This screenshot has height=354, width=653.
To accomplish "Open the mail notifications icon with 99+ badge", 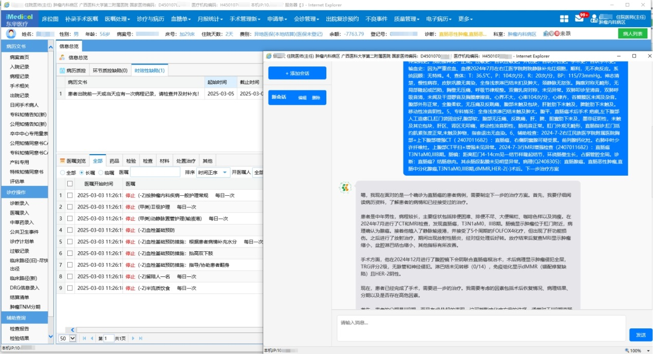I will click(x=579, y=19).
